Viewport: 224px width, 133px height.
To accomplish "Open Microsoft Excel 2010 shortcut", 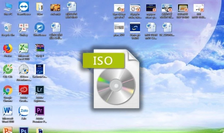I will (x=23, y=48).
